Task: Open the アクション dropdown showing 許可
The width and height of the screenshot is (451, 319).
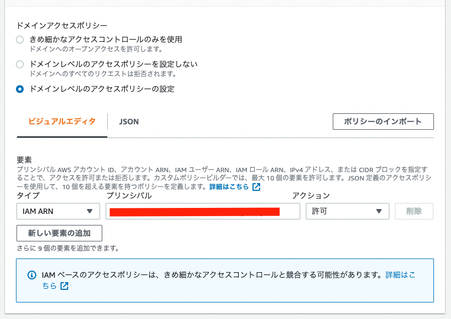Action: [348, 211]
